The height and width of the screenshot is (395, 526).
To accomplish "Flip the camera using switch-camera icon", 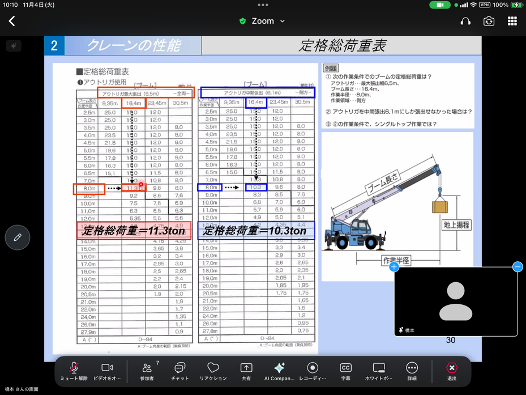I will point(489,21).
